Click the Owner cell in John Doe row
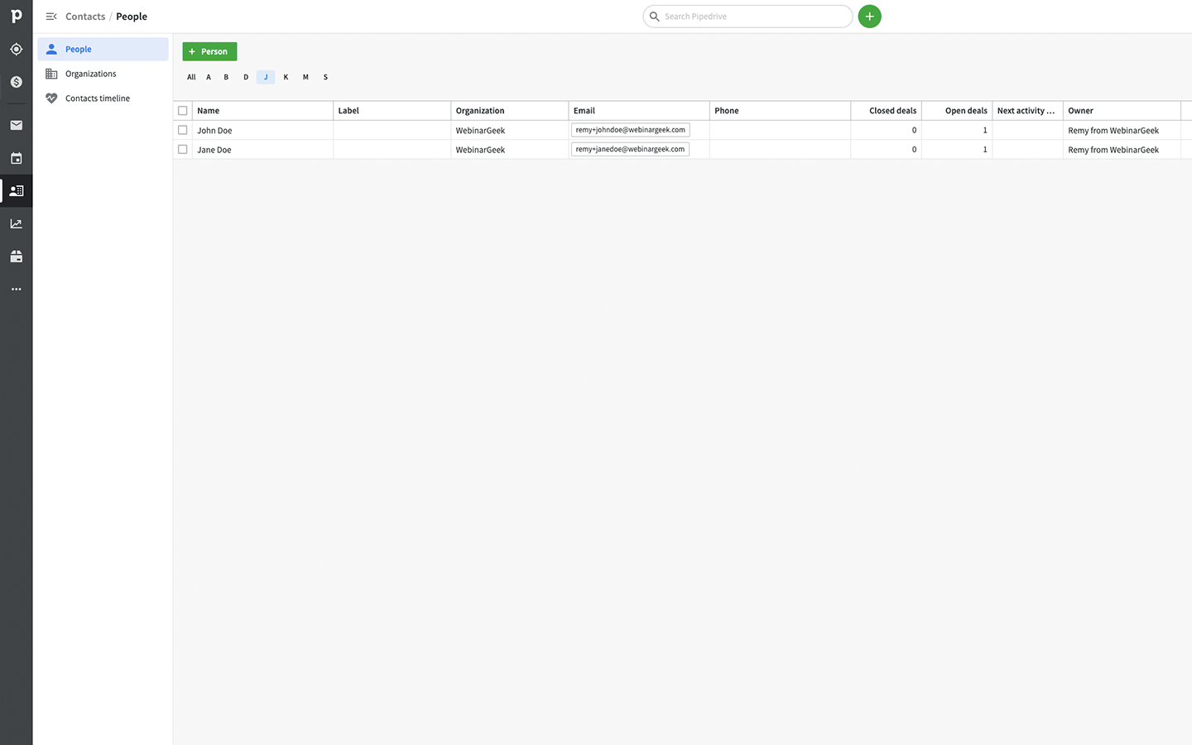Viewport: 1192px width, 745px height. tap(1122, 131)
